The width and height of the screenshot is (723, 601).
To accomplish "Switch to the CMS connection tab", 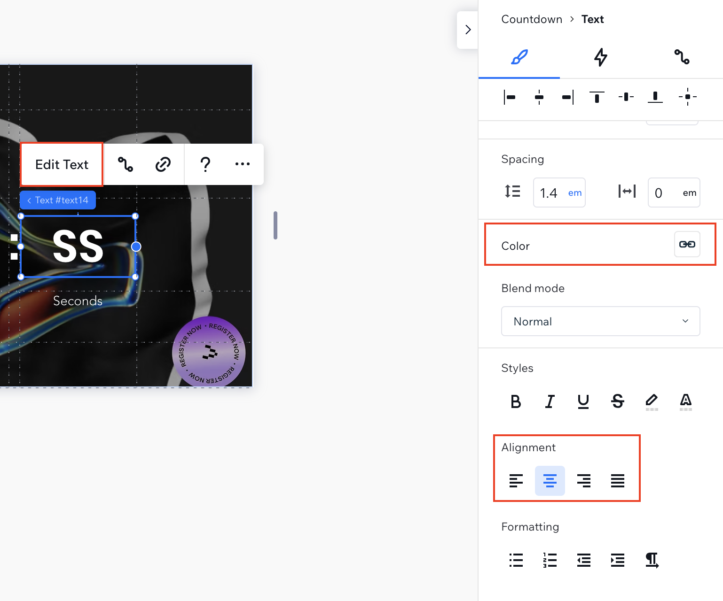I will click(682, 57).
